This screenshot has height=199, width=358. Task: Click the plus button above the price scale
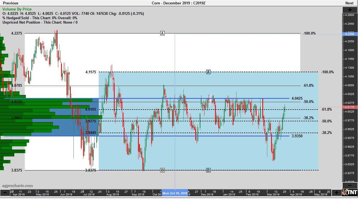[x=350, y=10]
